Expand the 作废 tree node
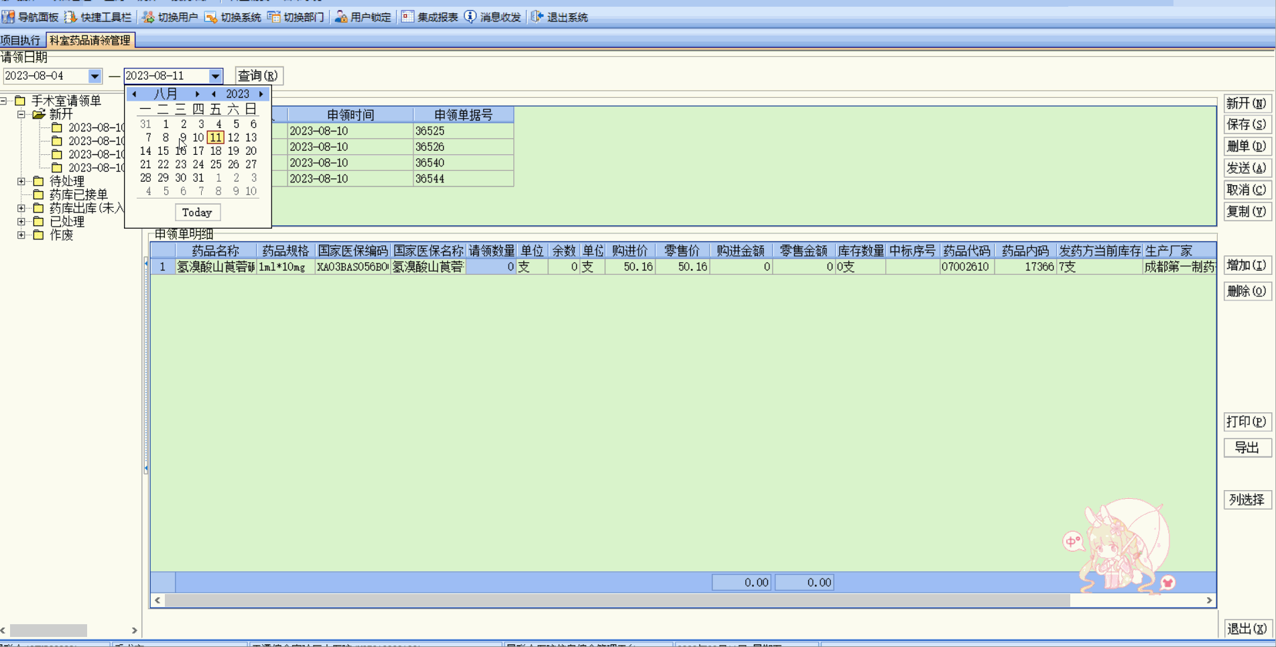The width and height of the screenshot is (1276, 647). click(21, 235)
